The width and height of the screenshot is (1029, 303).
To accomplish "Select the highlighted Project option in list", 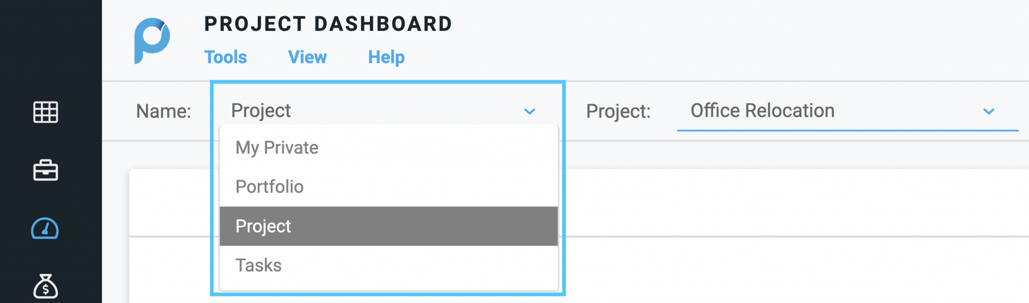I will coord(389,226).
